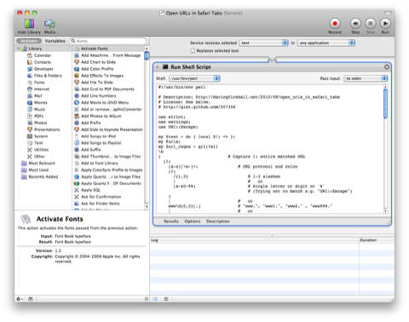Click the Step workflow button
This screenshot has height=322, width=409.
(x=355, y=24)
